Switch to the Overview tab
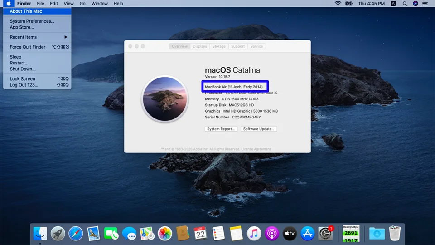The height and width of the screenshot is (245, 435). click(179, 46)
